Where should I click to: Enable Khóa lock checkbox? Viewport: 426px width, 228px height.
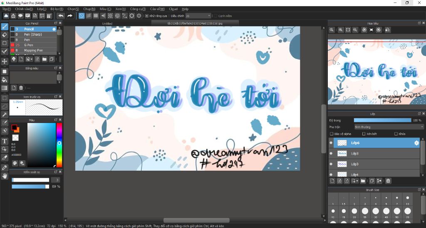(396, 134)
